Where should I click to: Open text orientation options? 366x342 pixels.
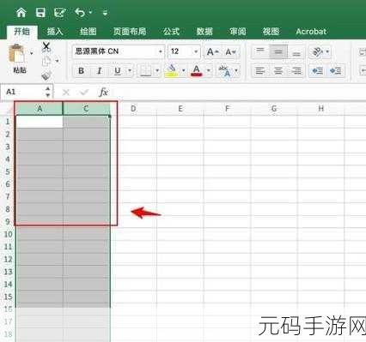(x=320, y=52)
